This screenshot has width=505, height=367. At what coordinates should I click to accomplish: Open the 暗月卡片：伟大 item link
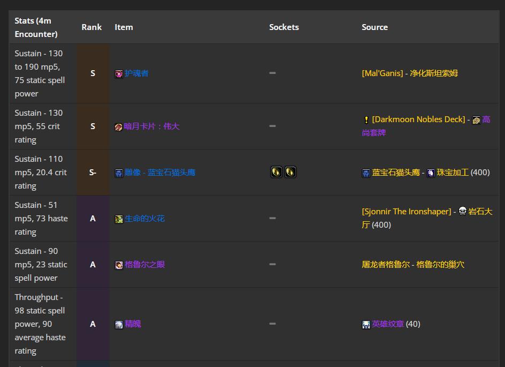[151, 126]
